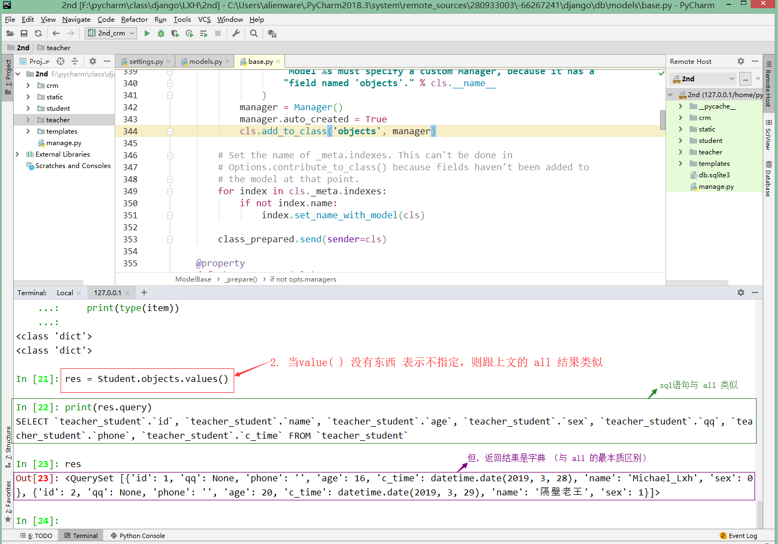Open the Project panel gear settings
Screen dimensions: 778x544
[x=93, y=61]
